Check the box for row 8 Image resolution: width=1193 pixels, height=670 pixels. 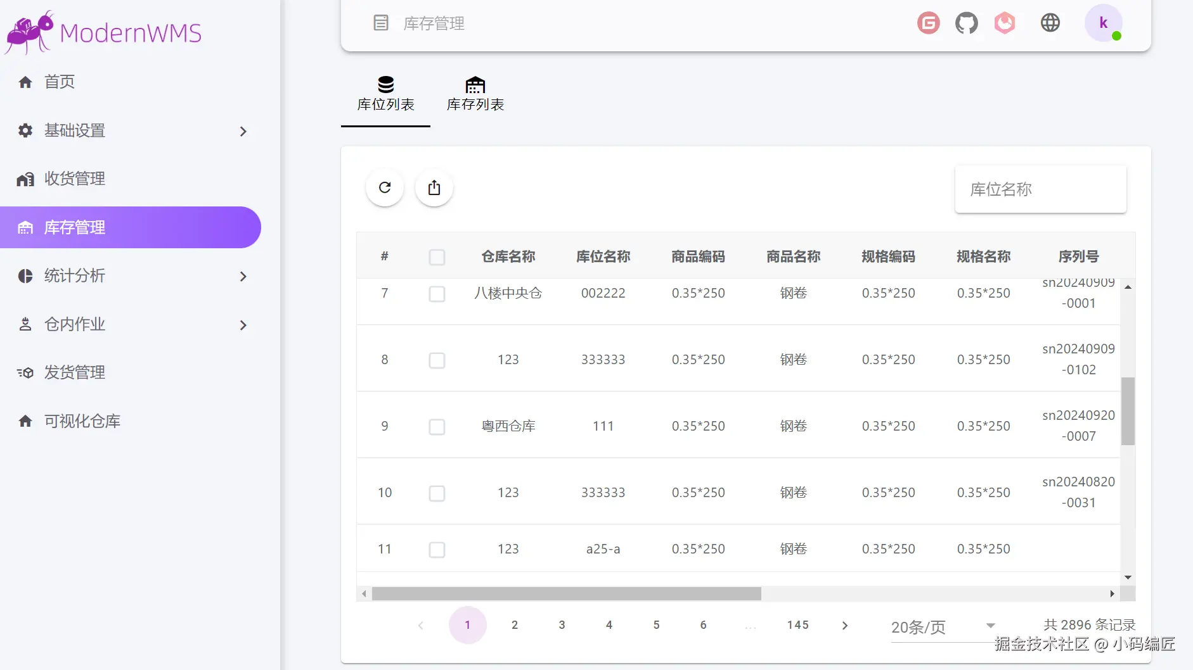tap(437, 360)
